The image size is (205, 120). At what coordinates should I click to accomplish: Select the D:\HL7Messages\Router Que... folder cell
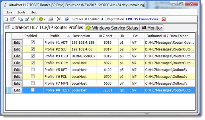point(169,42)
